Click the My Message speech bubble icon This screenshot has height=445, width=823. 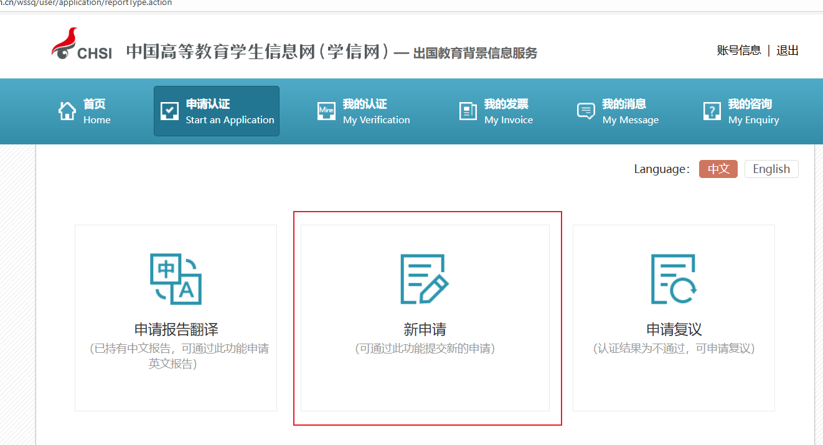point(586,111)
